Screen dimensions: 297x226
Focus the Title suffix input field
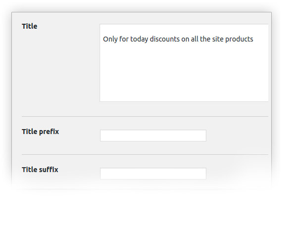[x=153, y=174]
